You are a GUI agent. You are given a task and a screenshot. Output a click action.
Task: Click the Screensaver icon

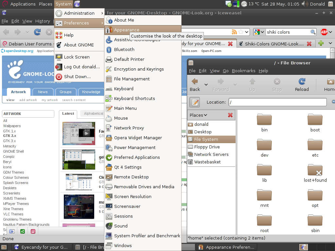[x=109, y=207]
